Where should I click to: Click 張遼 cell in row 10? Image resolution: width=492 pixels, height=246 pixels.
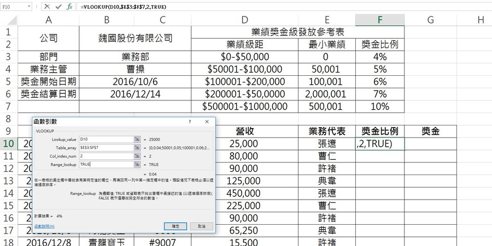click(x=327, y=143)
